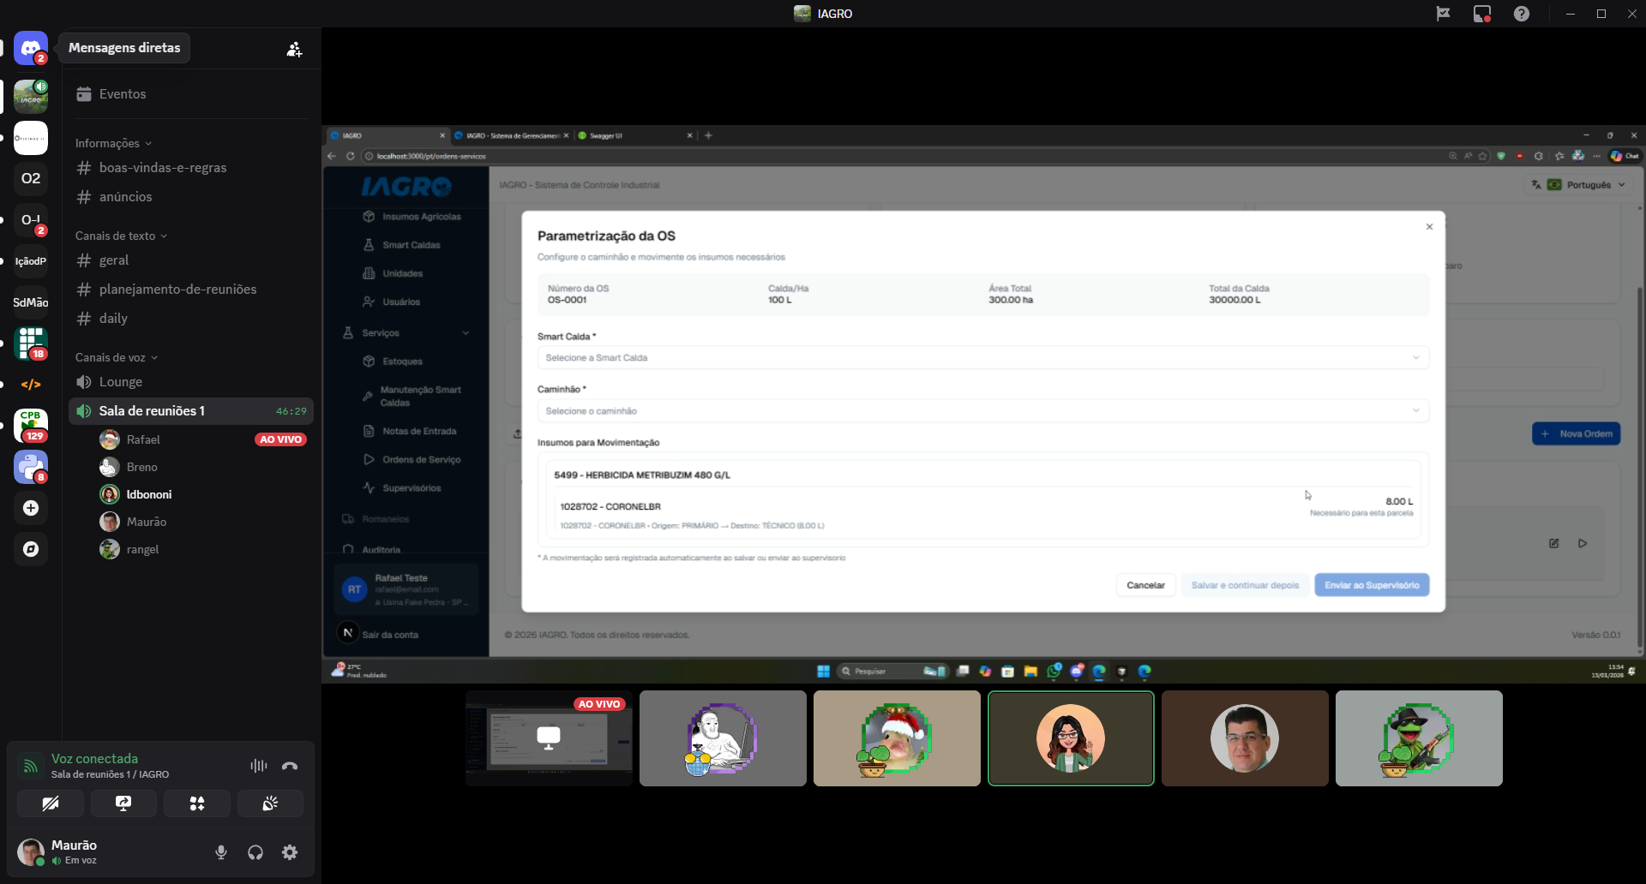Open Português language dropdown
1646x884 pixels.
[x=1578, y=185]
